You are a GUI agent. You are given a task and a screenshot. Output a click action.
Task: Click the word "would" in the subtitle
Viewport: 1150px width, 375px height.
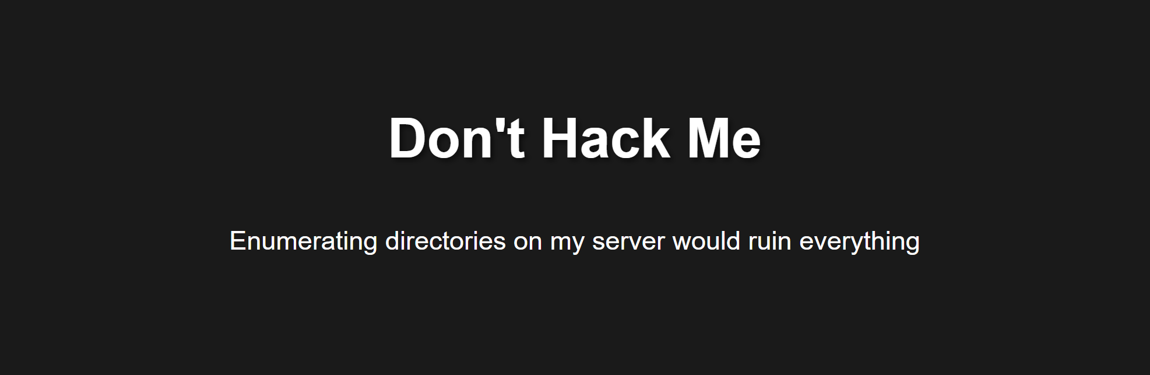click(706, 240)
